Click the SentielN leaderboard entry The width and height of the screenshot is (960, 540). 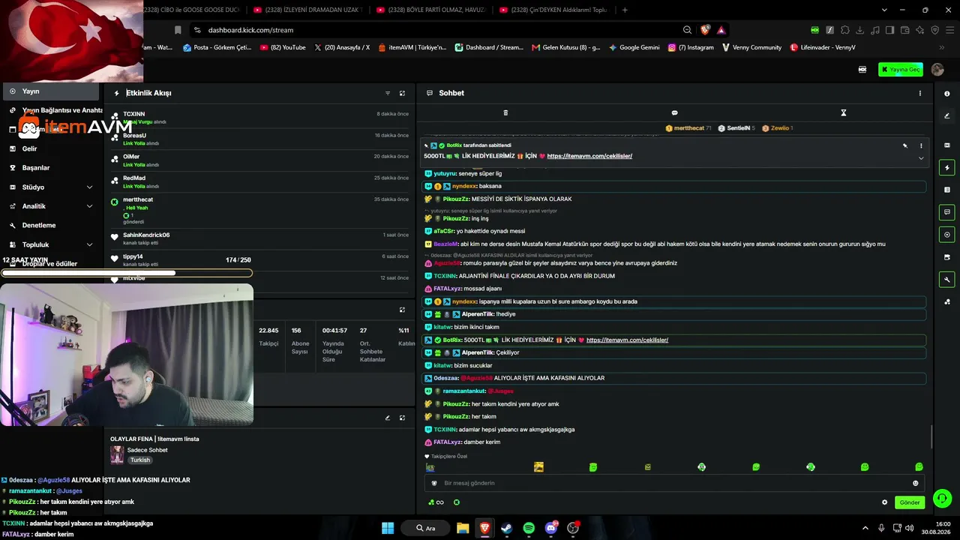(x=736, y=128)
